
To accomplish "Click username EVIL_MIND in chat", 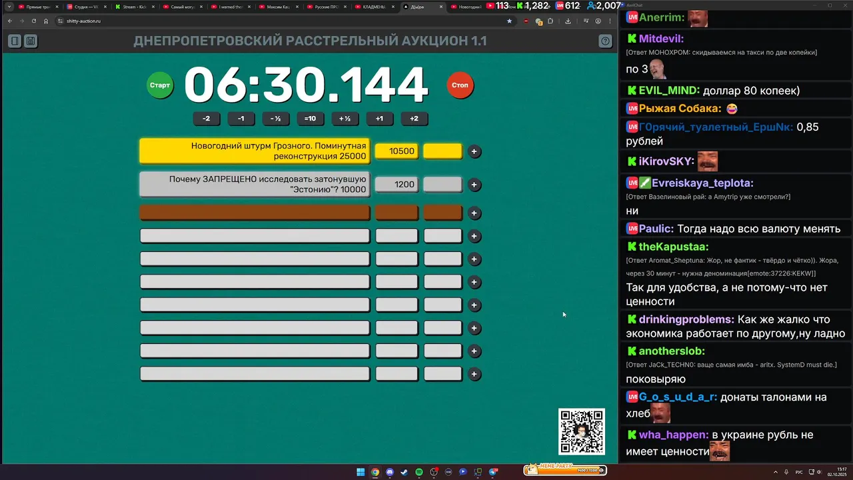I will 669,90.
